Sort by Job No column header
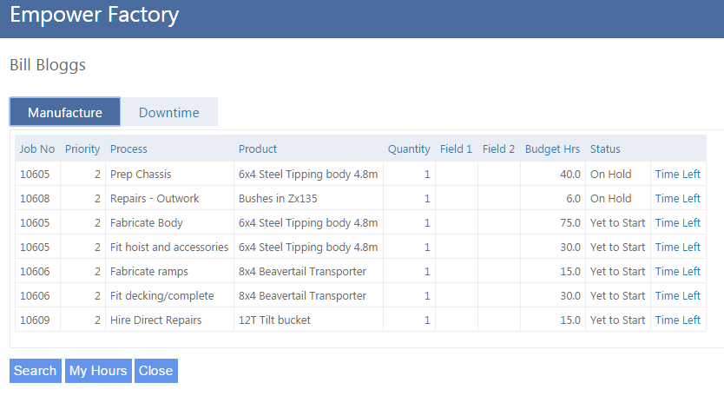 click(37, 148)
